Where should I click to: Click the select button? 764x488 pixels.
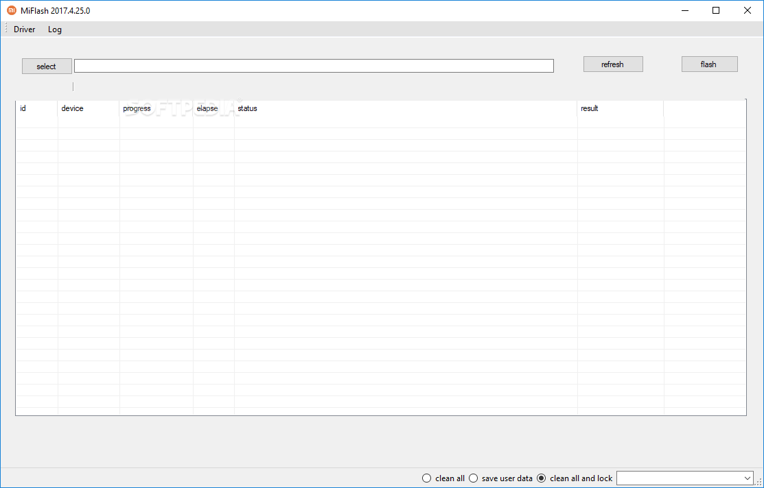47,66
